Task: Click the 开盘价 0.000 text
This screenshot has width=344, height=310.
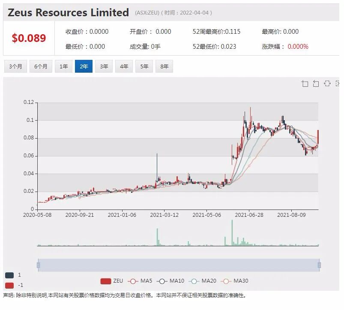Action: (150, 32)
